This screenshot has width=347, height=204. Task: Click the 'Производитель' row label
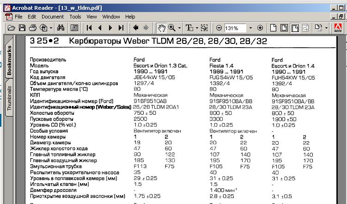click(x=48, y=60)
